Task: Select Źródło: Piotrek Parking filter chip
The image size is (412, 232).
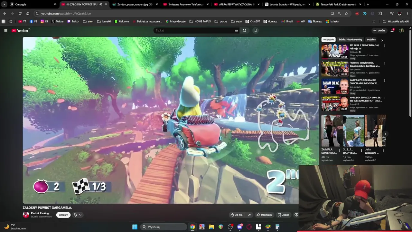Action: pyautogui.click(x=350, y=40)
